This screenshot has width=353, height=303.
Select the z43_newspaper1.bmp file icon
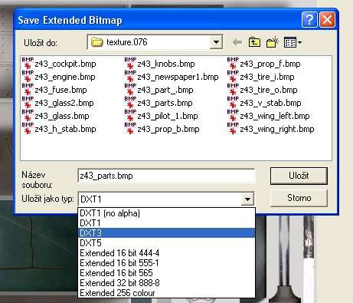pos(130,76)
